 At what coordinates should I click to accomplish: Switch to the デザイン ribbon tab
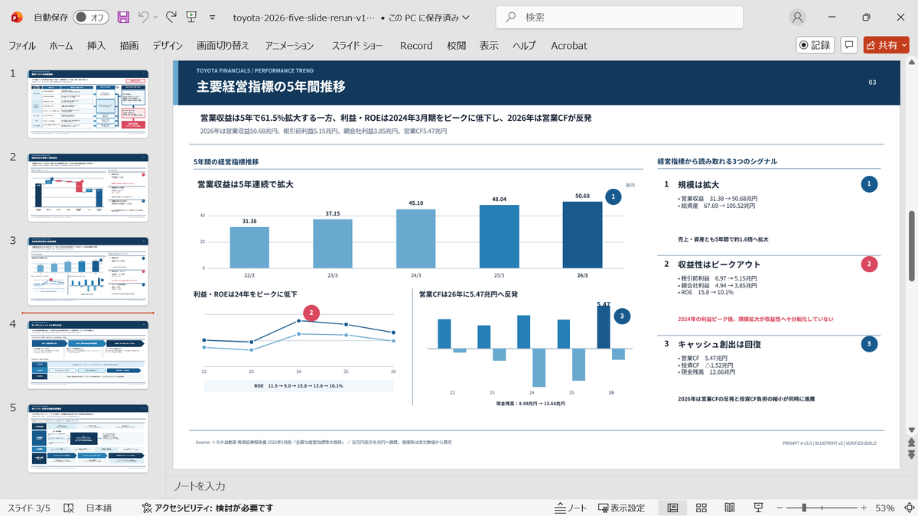click(168, 46)
